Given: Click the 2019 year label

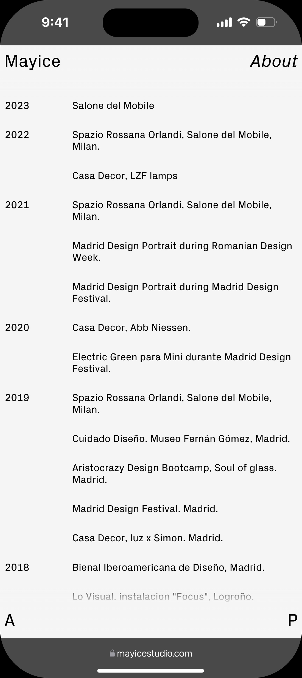Looking at the screenshot, I should point(17,398).
